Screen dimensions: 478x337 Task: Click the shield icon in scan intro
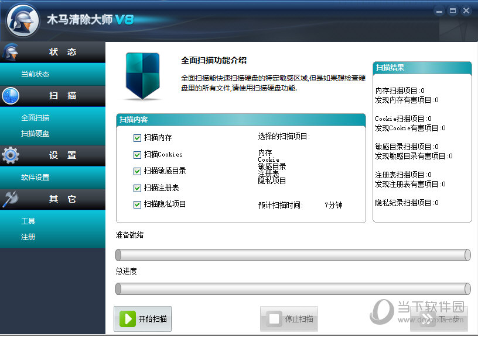[x=143, y=76]
